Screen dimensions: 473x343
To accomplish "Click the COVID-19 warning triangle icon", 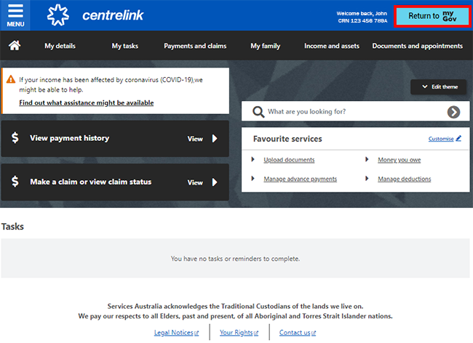I will 11,79.
